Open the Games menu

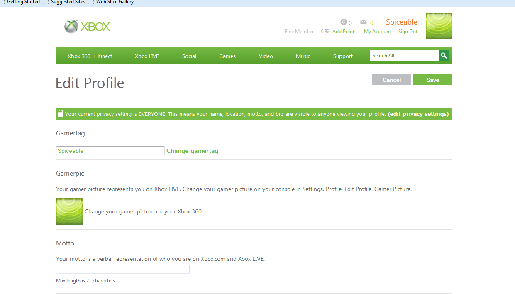(x=227, y=56)
